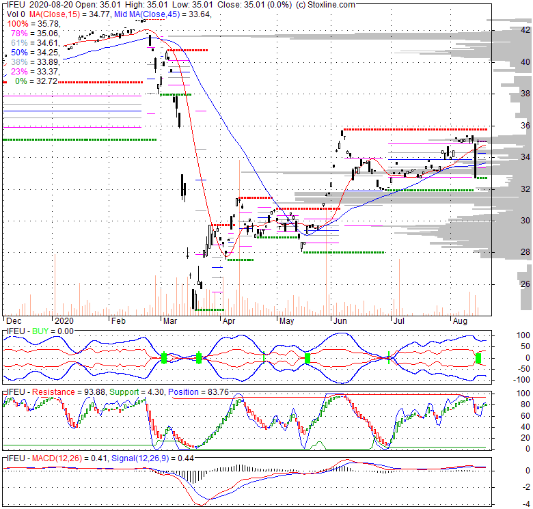Click the 34 price axis label
This screenshot has height=509, width=533.
pyautogui.click(x=525, y=157)
